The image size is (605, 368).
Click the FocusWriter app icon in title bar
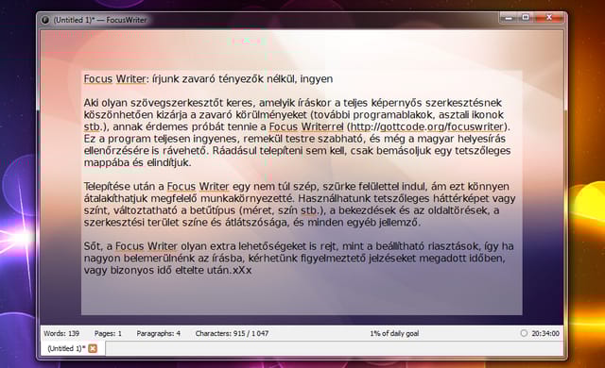click(x=44, y=20)
